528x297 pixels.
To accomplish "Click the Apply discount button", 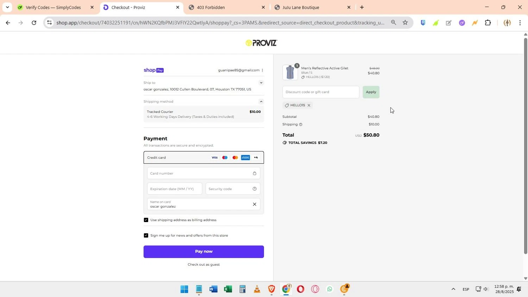I will pos(371,92).
